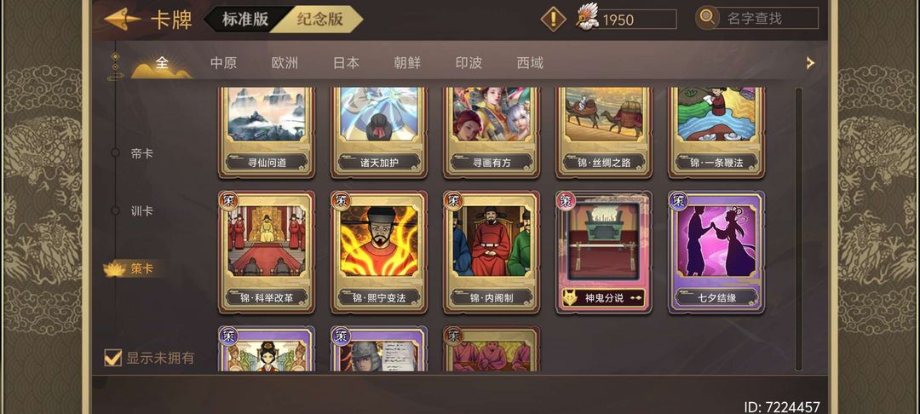The image size is (920, 414).
Task: Select 策卡 with lotus icon
Action: coord(134,268)
